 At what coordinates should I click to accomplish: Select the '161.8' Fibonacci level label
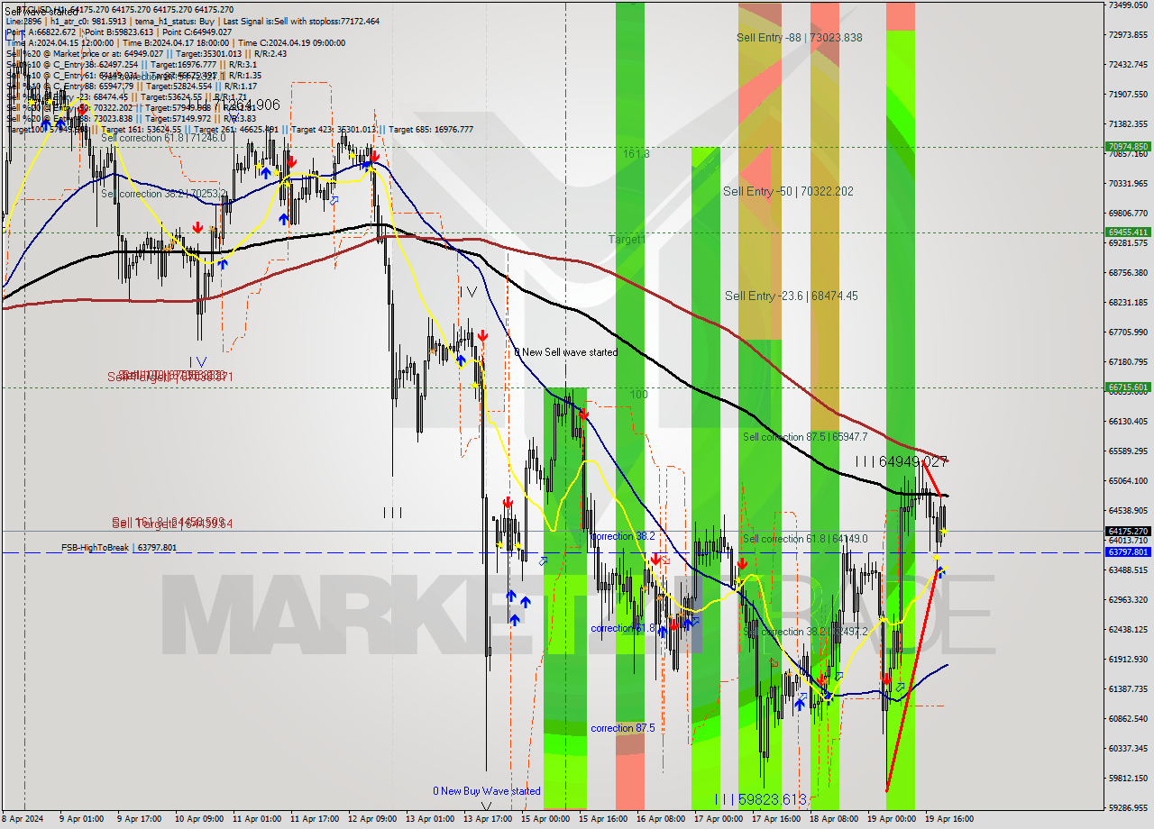636,154
